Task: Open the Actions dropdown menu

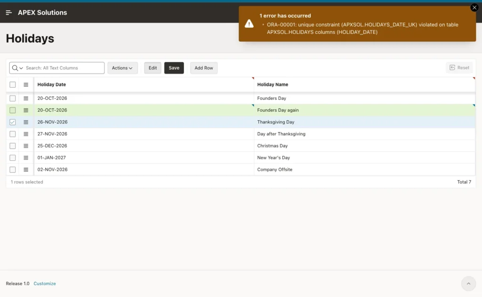Action: pos(122,68)
